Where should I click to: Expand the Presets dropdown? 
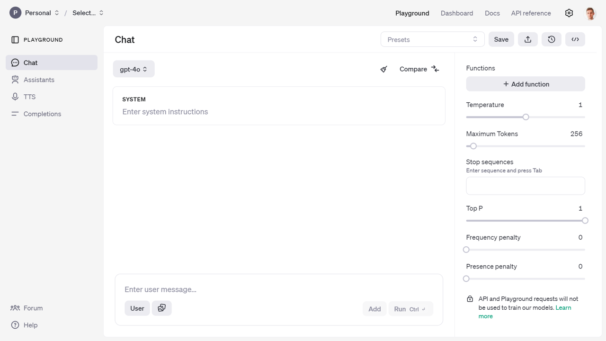pos(432,39)
